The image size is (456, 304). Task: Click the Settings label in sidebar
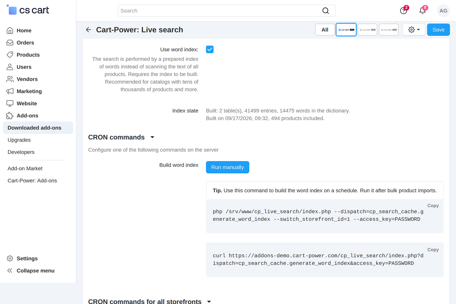[27, 258]
